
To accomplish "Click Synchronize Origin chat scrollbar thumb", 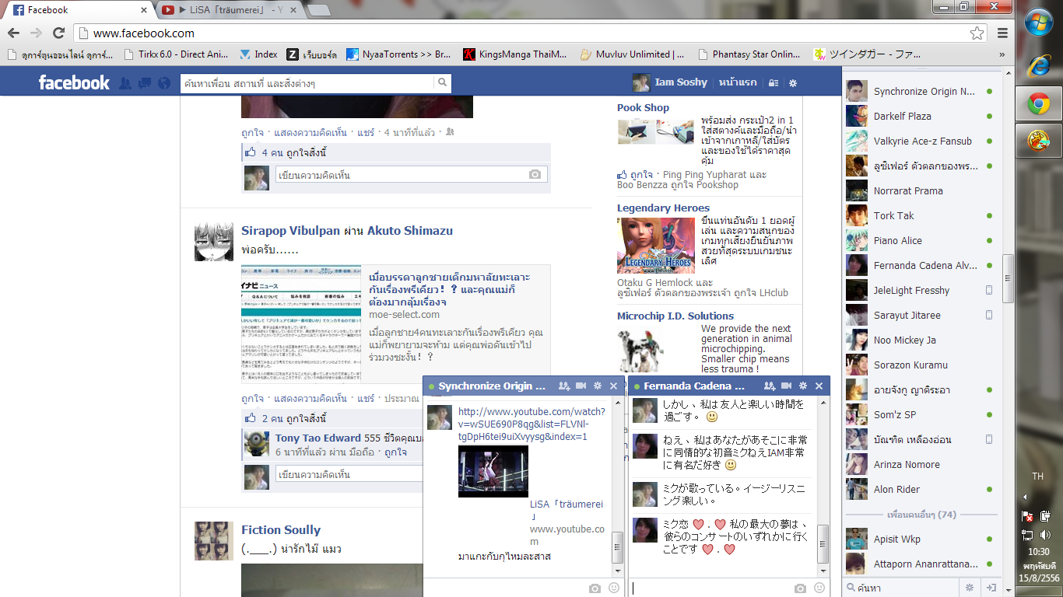I will click(617, 547).
